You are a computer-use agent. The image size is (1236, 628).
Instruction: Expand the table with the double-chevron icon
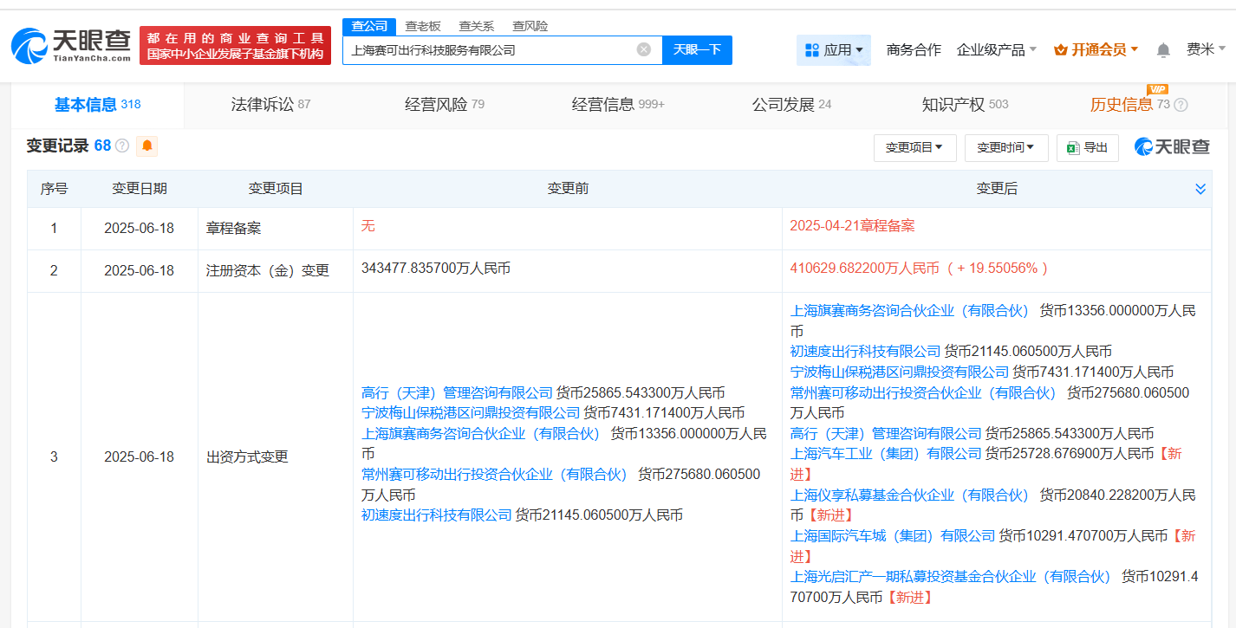click(1200, 189)
